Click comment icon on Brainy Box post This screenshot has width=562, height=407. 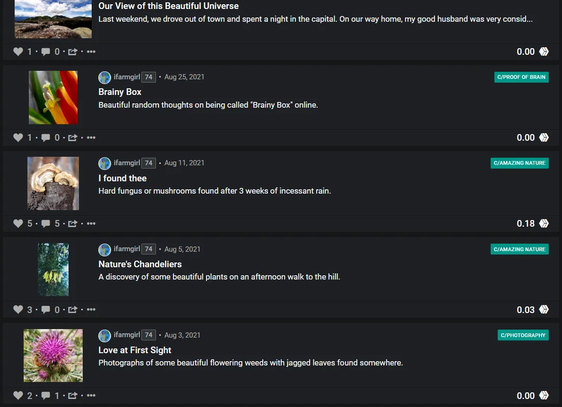tap(46, 138)
